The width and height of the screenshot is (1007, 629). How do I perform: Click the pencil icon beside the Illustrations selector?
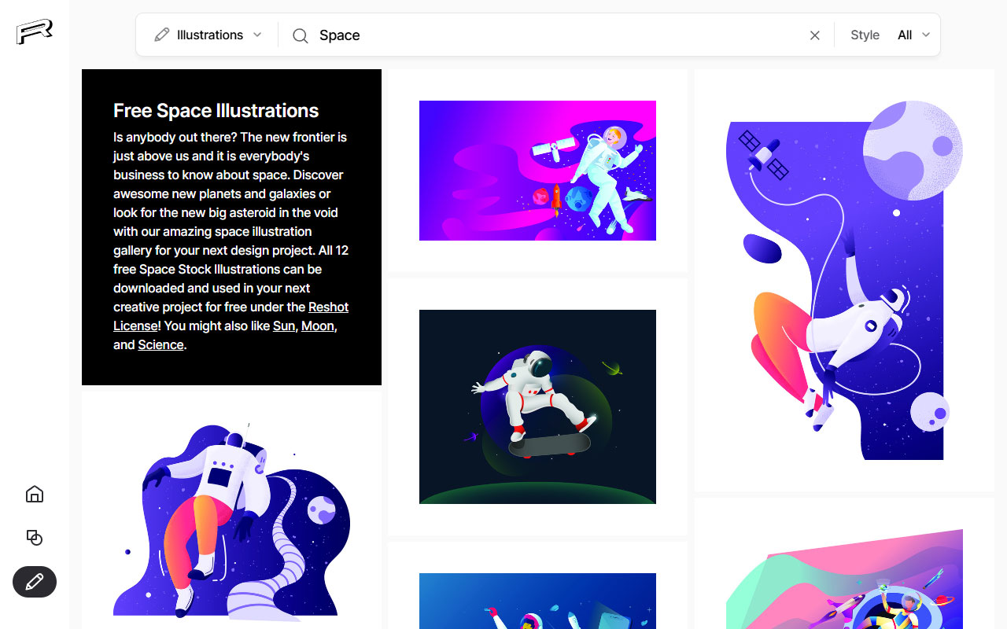click(x=162, y=35)
